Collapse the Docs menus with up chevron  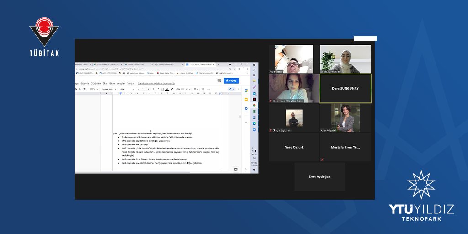pos(239,89)
